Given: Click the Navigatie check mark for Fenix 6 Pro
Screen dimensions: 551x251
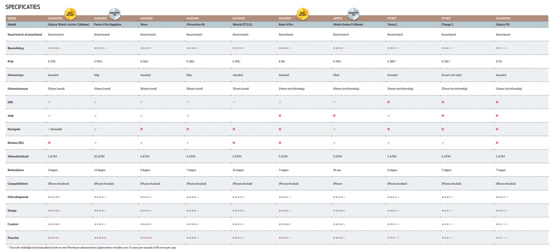Looking at the screenshot, I should tap(96, 129).
